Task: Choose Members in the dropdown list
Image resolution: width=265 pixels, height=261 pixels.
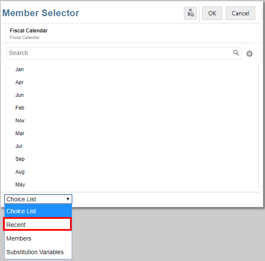Action: [x=38, y=238]
